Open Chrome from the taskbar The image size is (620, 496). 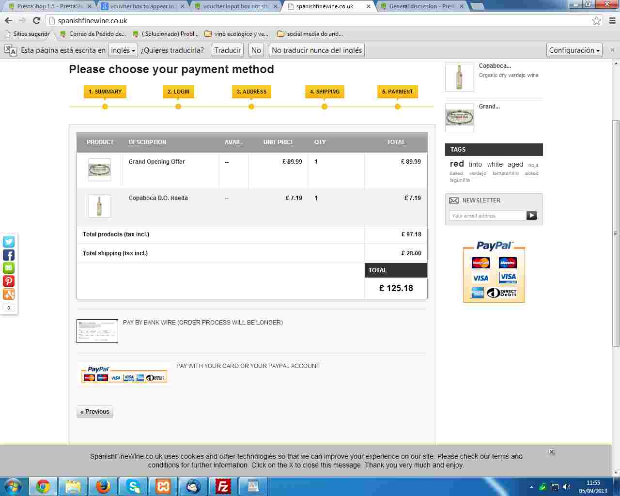tap(43, 486)
